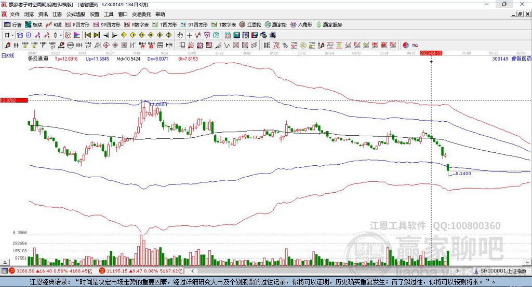Screen dimensions: 532x287
Task: Click the 300149 睿智医药 stock name
Action: point(512,59)
